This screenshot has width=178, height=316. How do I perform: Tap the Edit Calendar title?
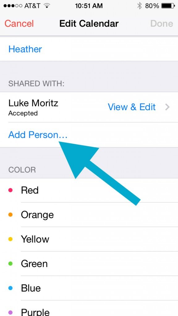[89, 24]
